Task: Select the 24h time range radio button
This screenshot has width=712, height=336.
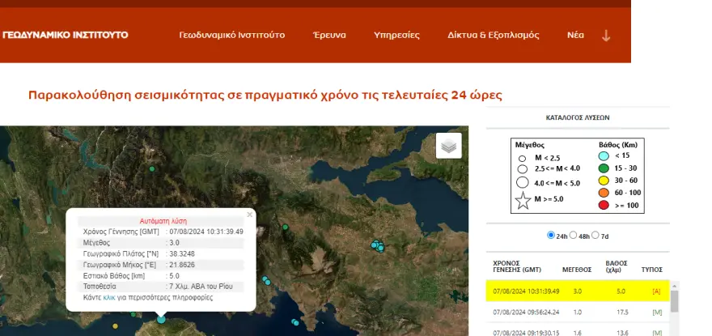Action: [551, 235]
